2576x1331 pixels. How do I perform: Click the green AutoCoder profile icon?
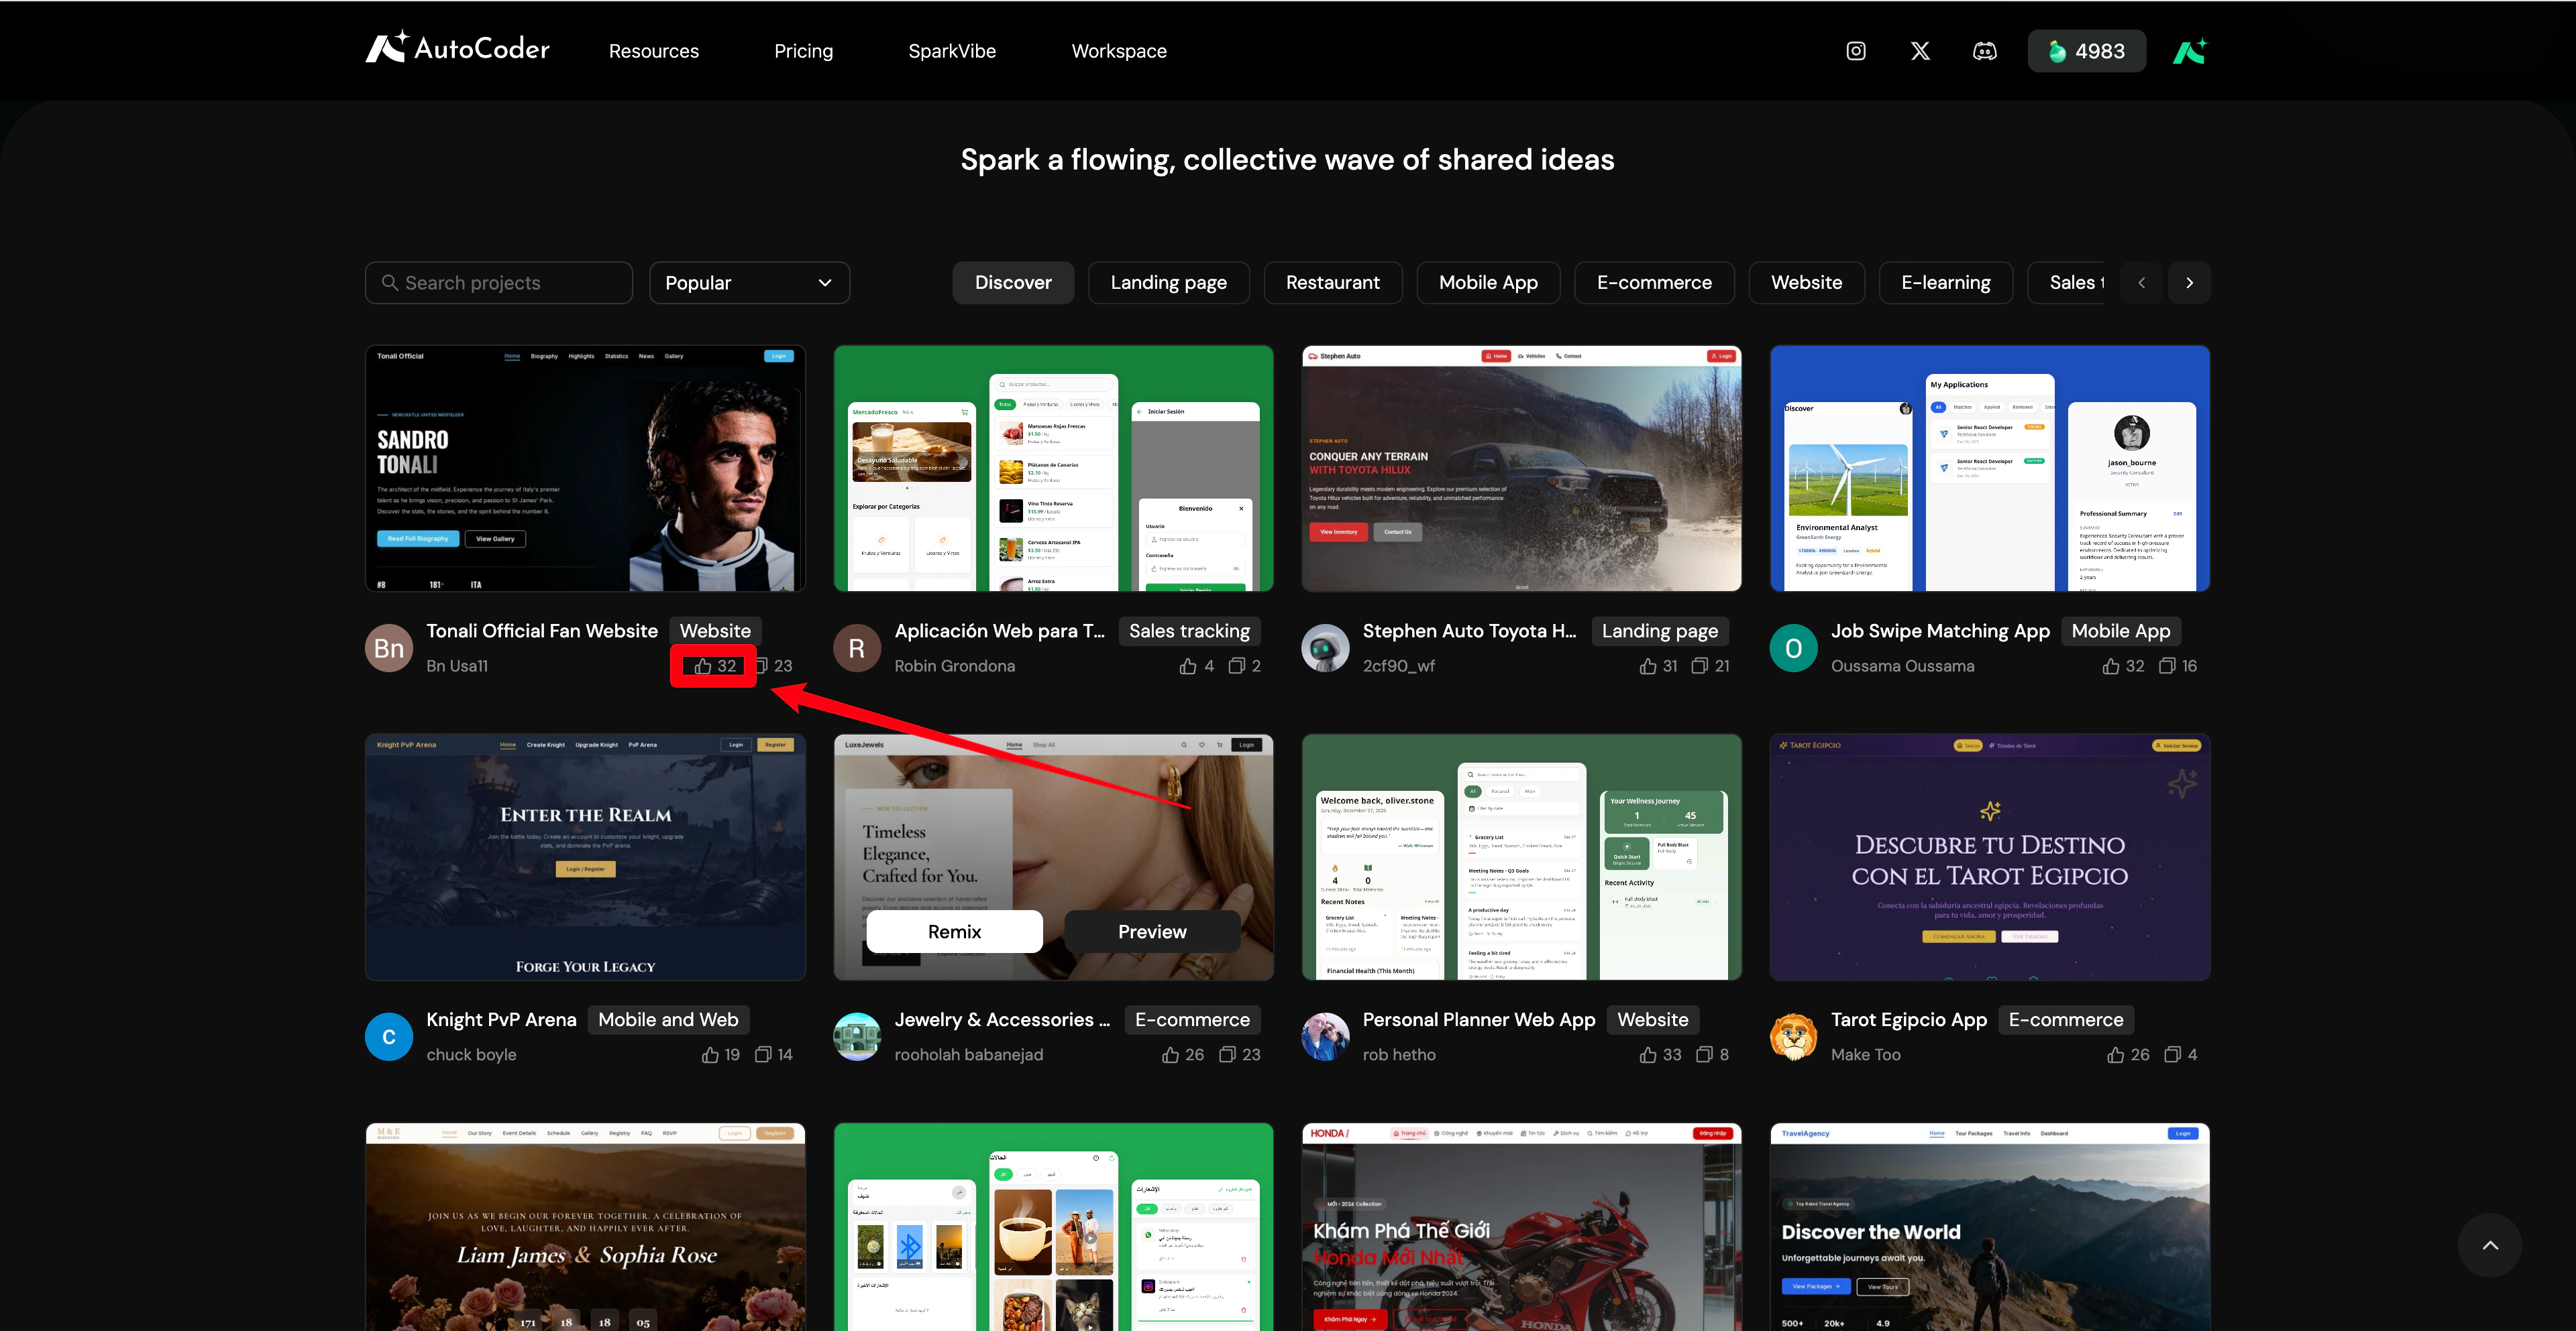tap(2189, 51)
